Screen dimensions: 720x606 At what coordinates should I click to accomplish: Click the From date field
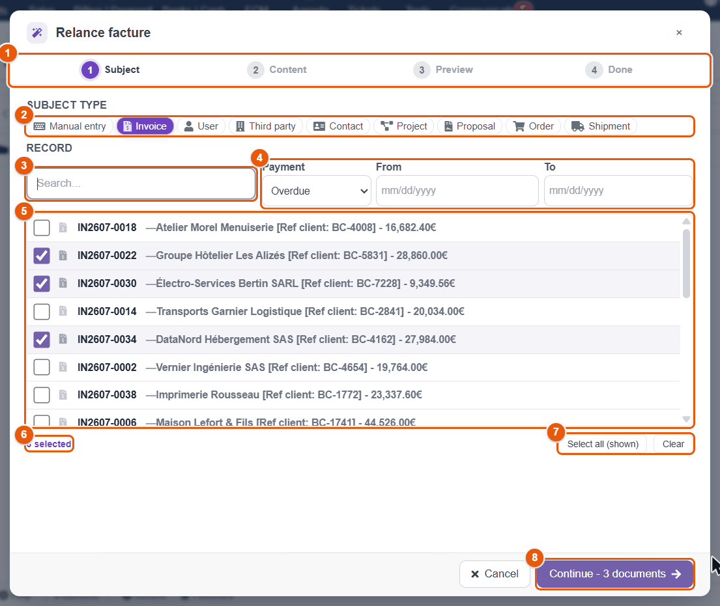[457, 191]
